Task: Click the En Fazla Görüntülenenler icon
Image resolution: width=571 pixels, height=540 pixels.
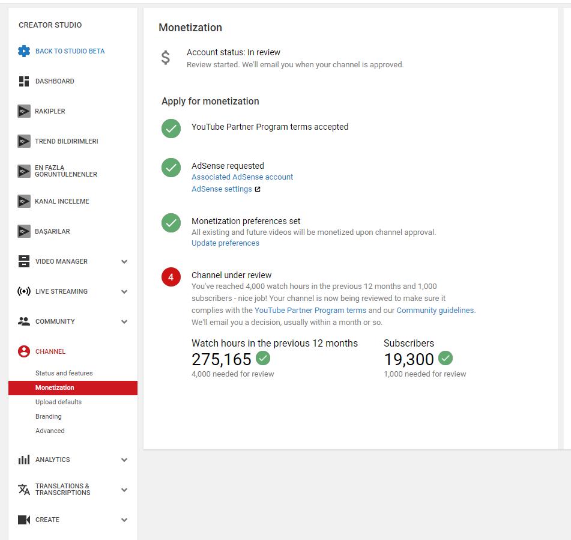Action: (24, 171)
